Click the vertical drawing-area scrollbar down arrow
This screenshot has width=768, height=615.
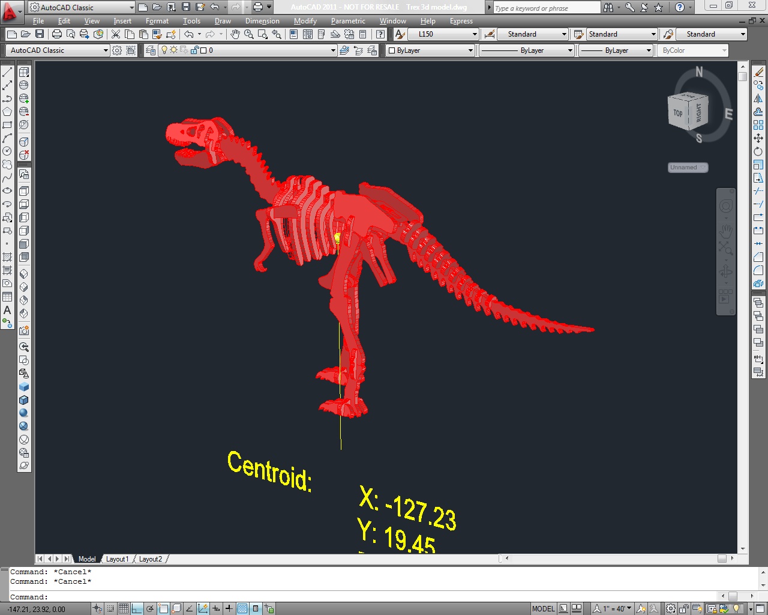[x=743, y=549]
